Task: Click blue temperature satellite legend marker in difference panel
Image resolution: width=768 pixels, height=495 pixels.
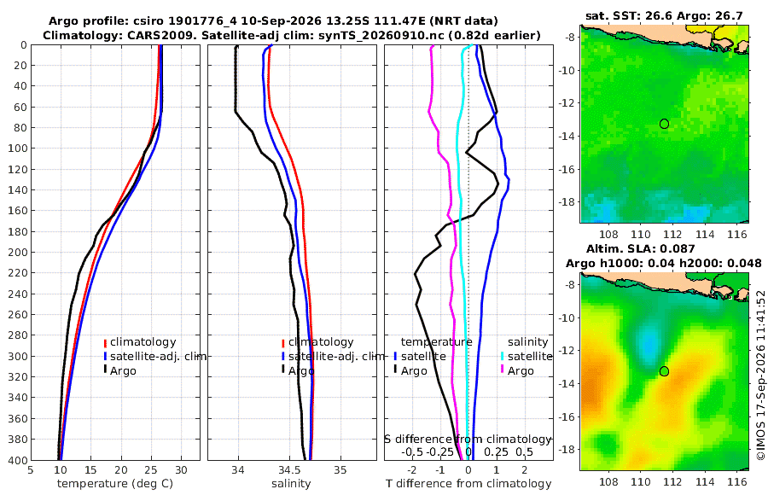Action: tap(395, 356)
